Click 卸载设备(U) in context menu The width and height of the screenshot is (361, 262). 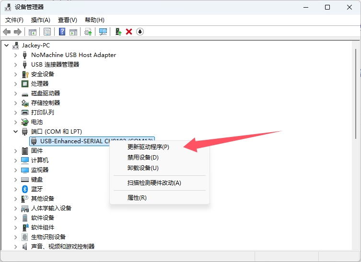[143, 168]
